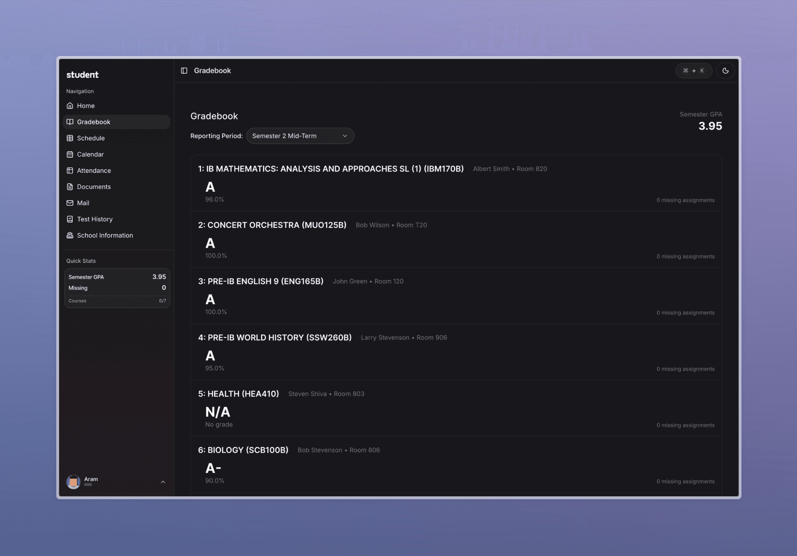Collapse sidebar using panel toggle icon
The height and width of the screenshot is (556, 797).
[x=184, y=71]
